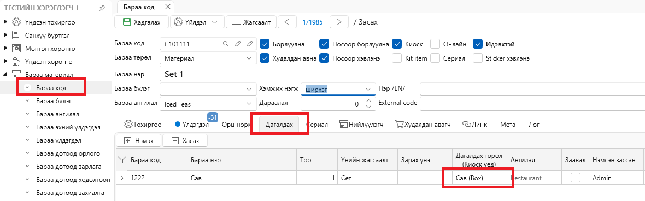The height and width of the screenshot is (201, 645).
Task: Click the External code input field
Action: point(532,104)
